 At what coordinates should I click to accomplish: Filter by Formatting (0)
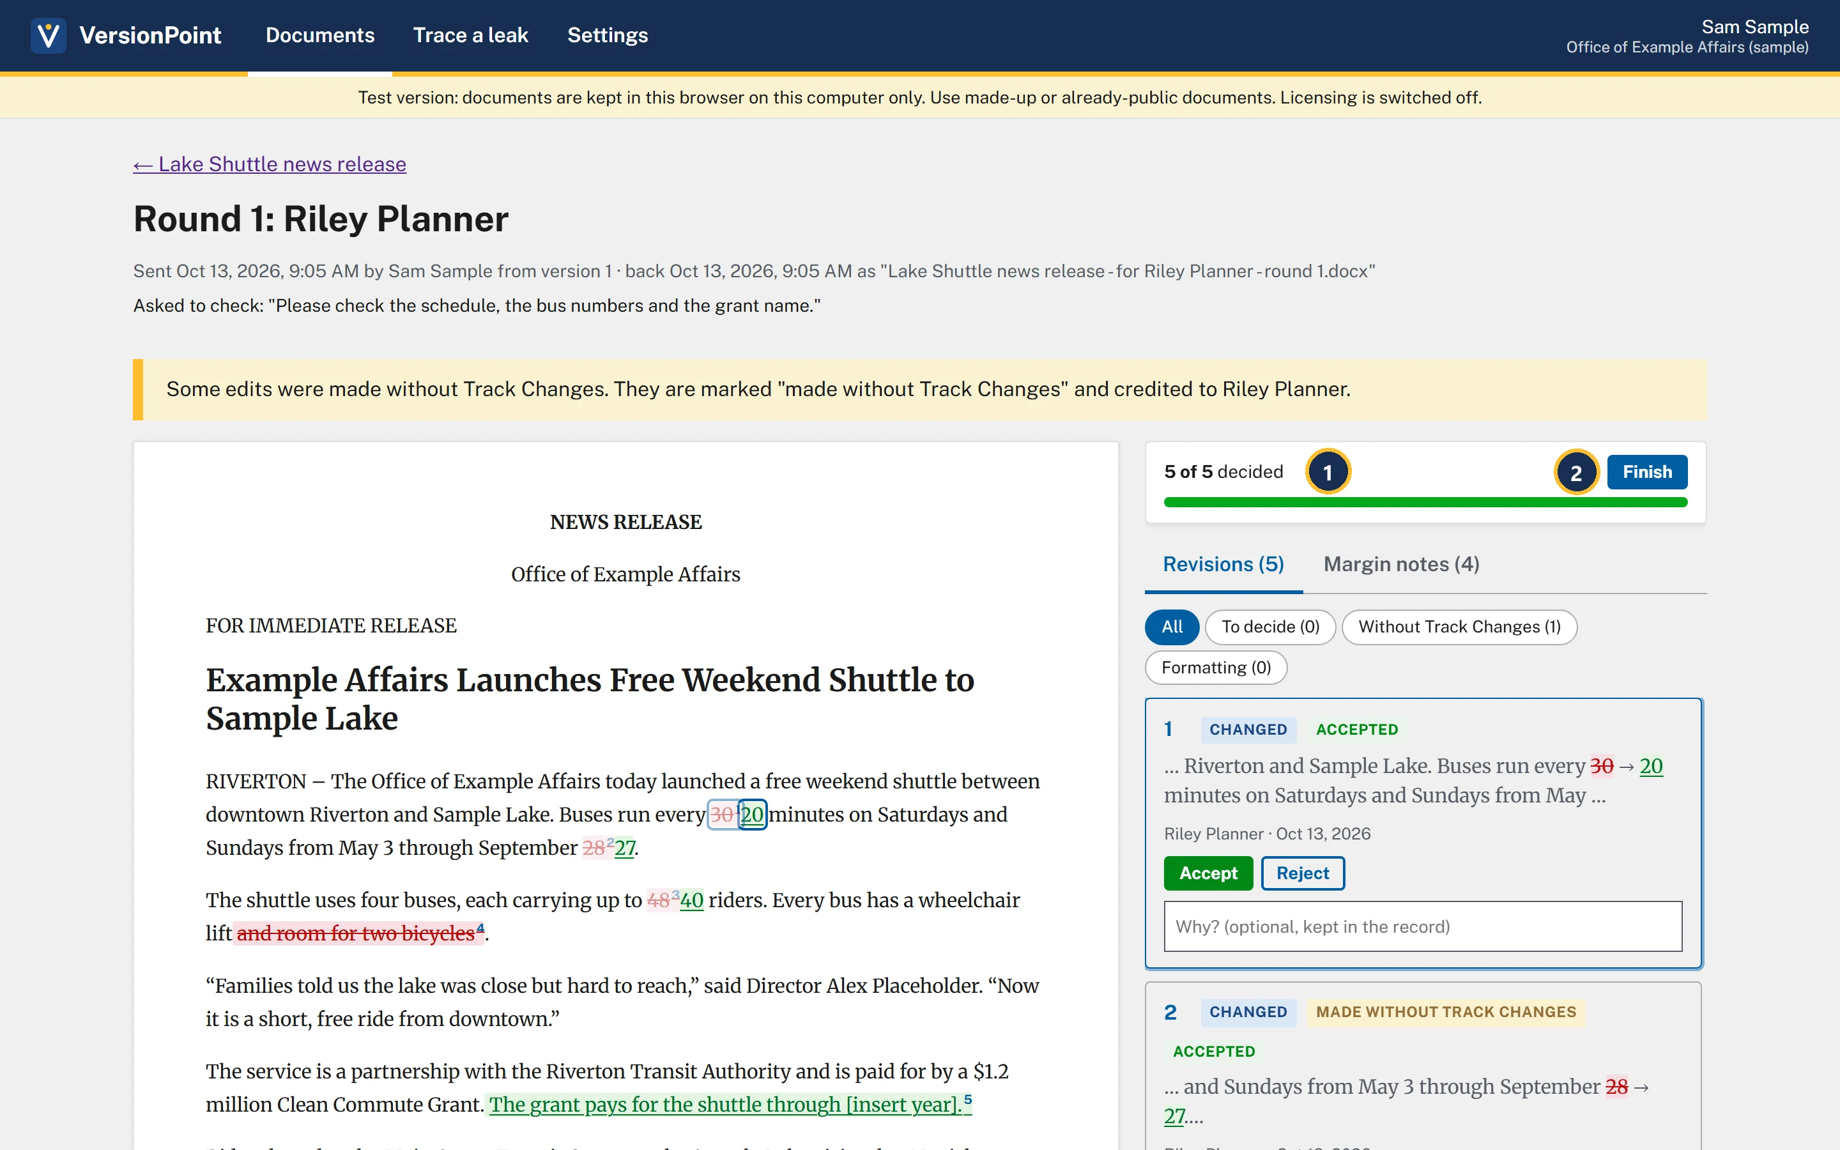click(1216, 668)
